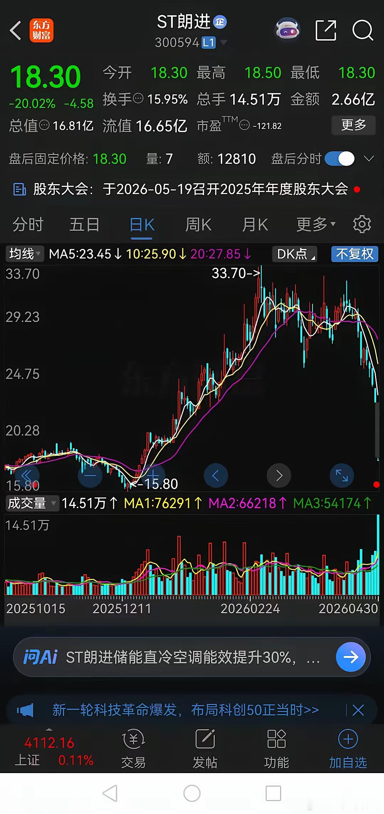
Task: Switch to the 周K tab
Action: click(x=198, y=225)
